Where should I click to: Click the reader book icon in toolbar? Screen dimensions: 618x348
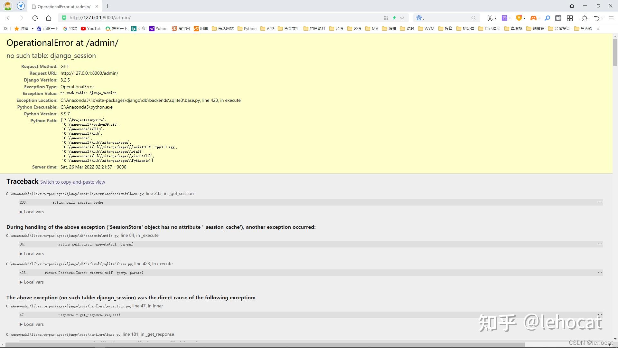[558, 18]
